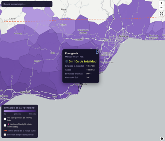Click the Yunquera label on map
This screenshot has width=165, height=141.
(x=18, y=33)
